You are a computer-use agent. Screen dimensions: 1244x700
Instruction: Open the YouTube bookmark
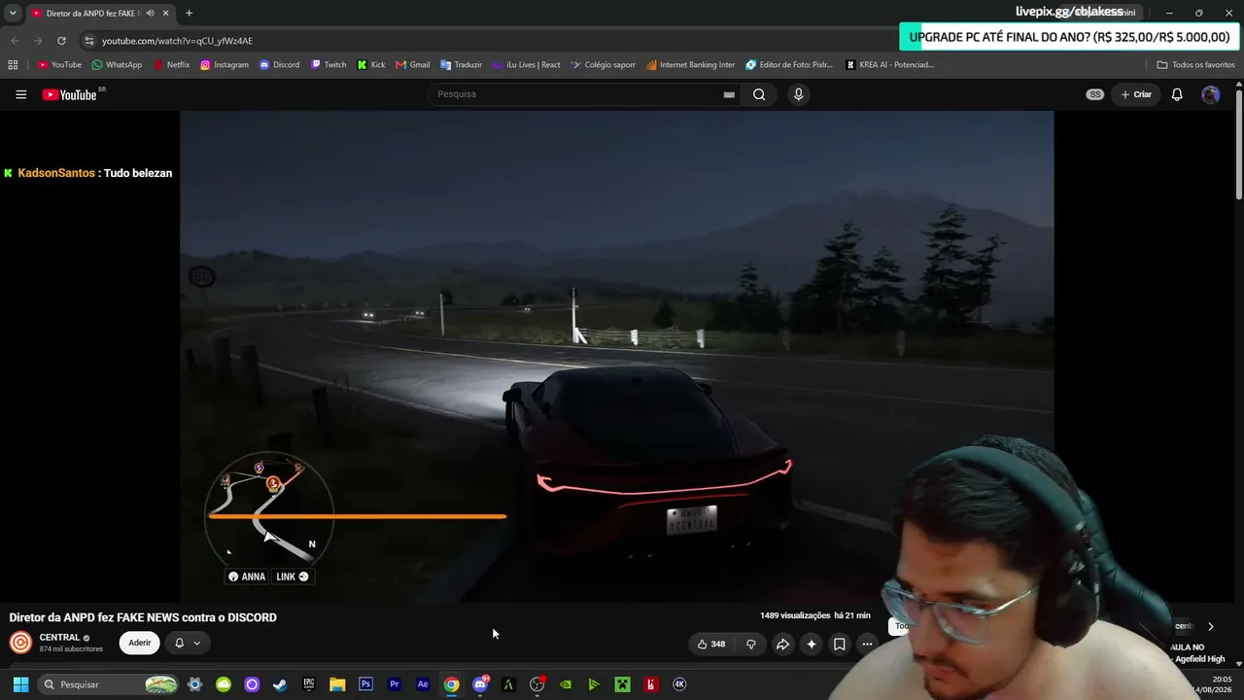pos(59,65)
